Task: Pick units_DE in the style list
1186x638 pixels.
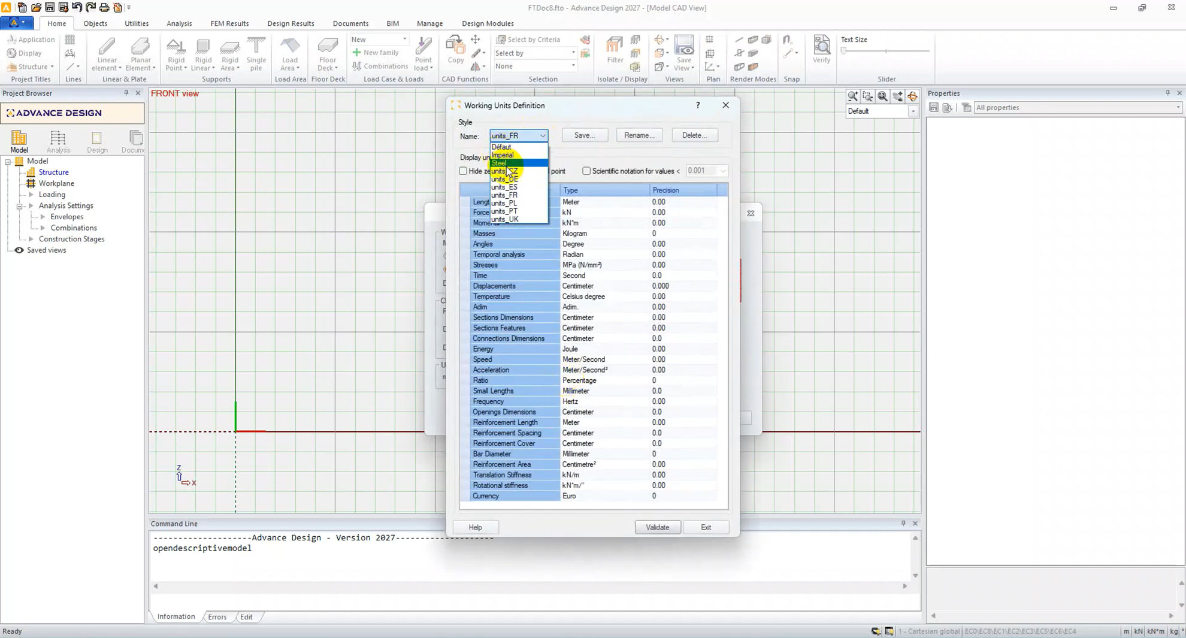Action: 519,179
